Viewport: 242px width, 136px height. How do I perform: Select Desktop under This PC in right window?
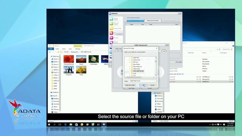coord(158,96)
